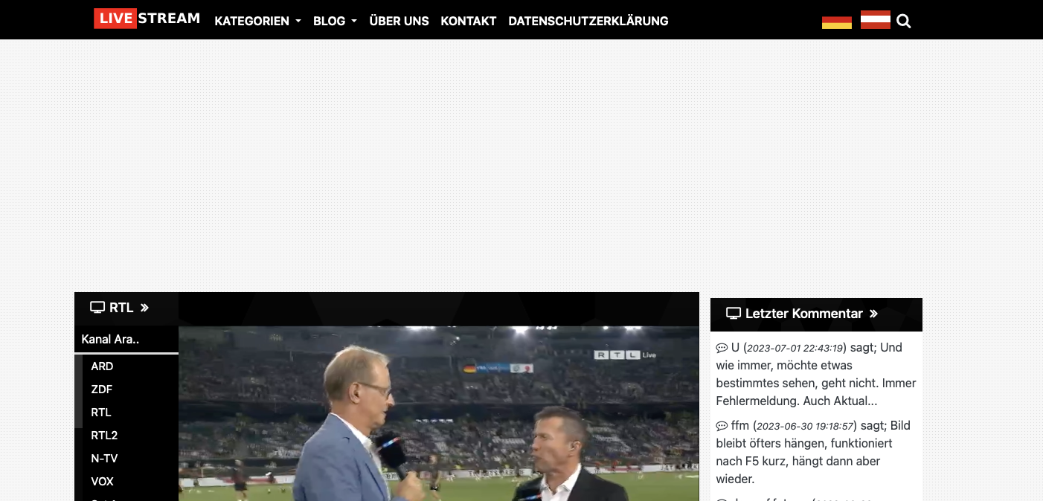Focus the Kanal Ara.. search field

[x=126, y=339]
